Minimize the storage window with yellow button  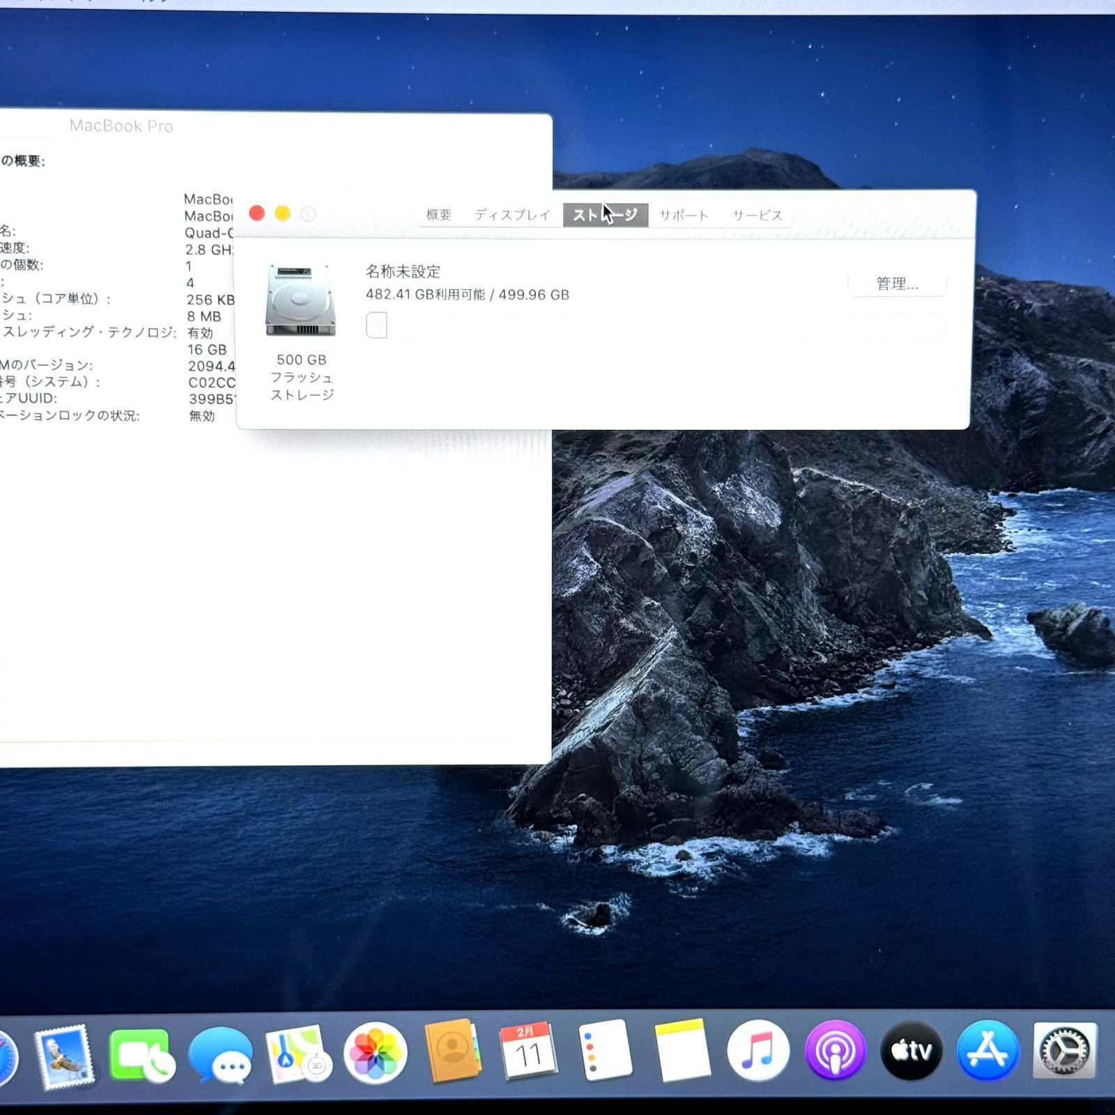coord(282,213)
